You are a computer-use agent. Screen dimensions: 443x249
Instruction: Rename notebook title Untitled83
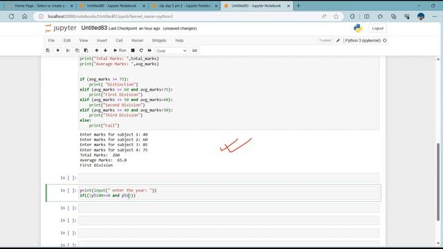(x=94, y=28)
